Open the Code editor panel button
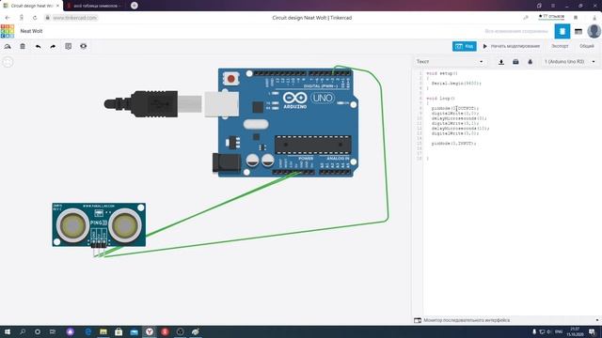 [464, 46]
